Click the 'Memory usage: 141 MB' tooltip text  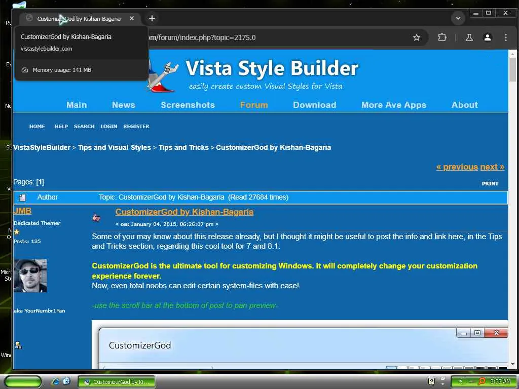61,70
